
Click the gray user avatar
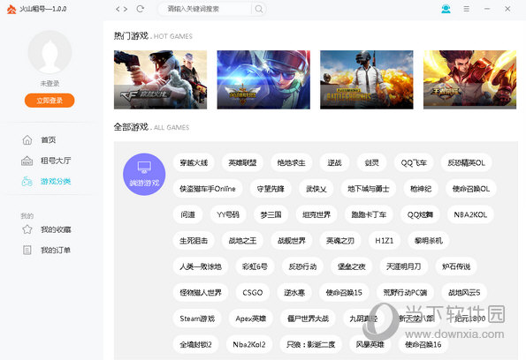tap(50, 52)
